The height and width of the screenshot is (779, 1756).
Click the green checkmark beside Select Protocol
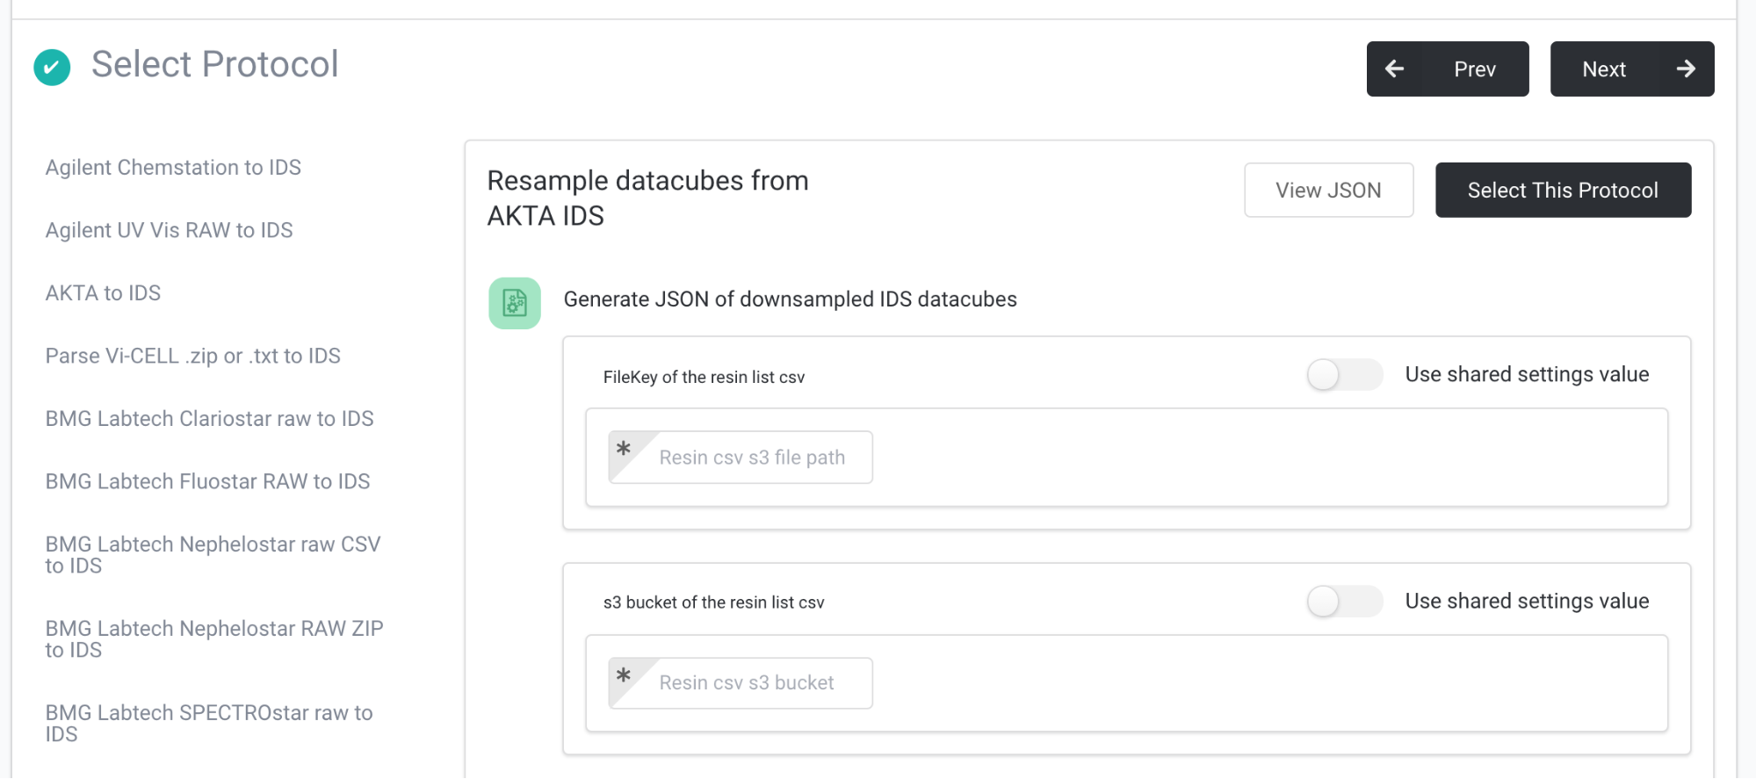52,67
